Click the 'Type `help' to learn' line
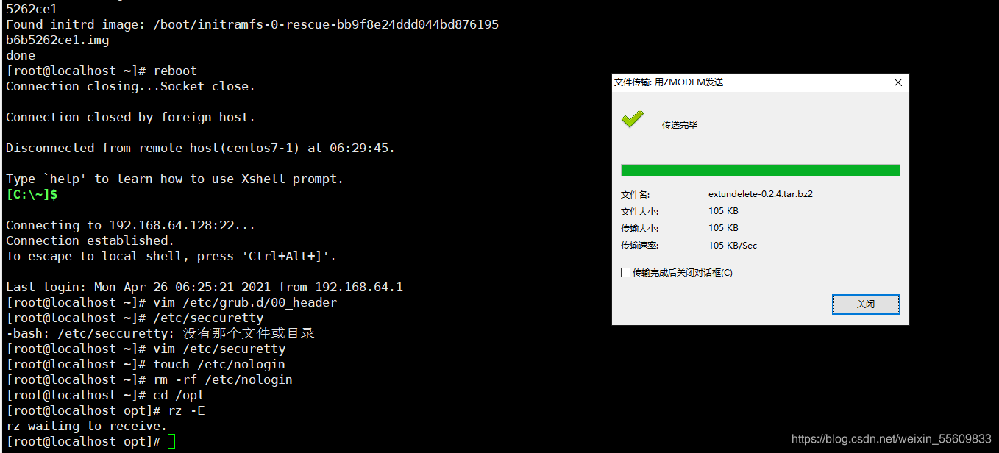Image resolution: width=999 pixels, height=453 pixels. tap(175, 179)
